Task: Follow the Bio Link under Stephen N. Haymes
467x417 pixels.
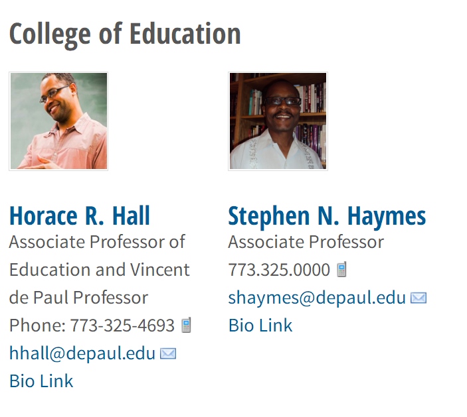Action: [260, 326]
